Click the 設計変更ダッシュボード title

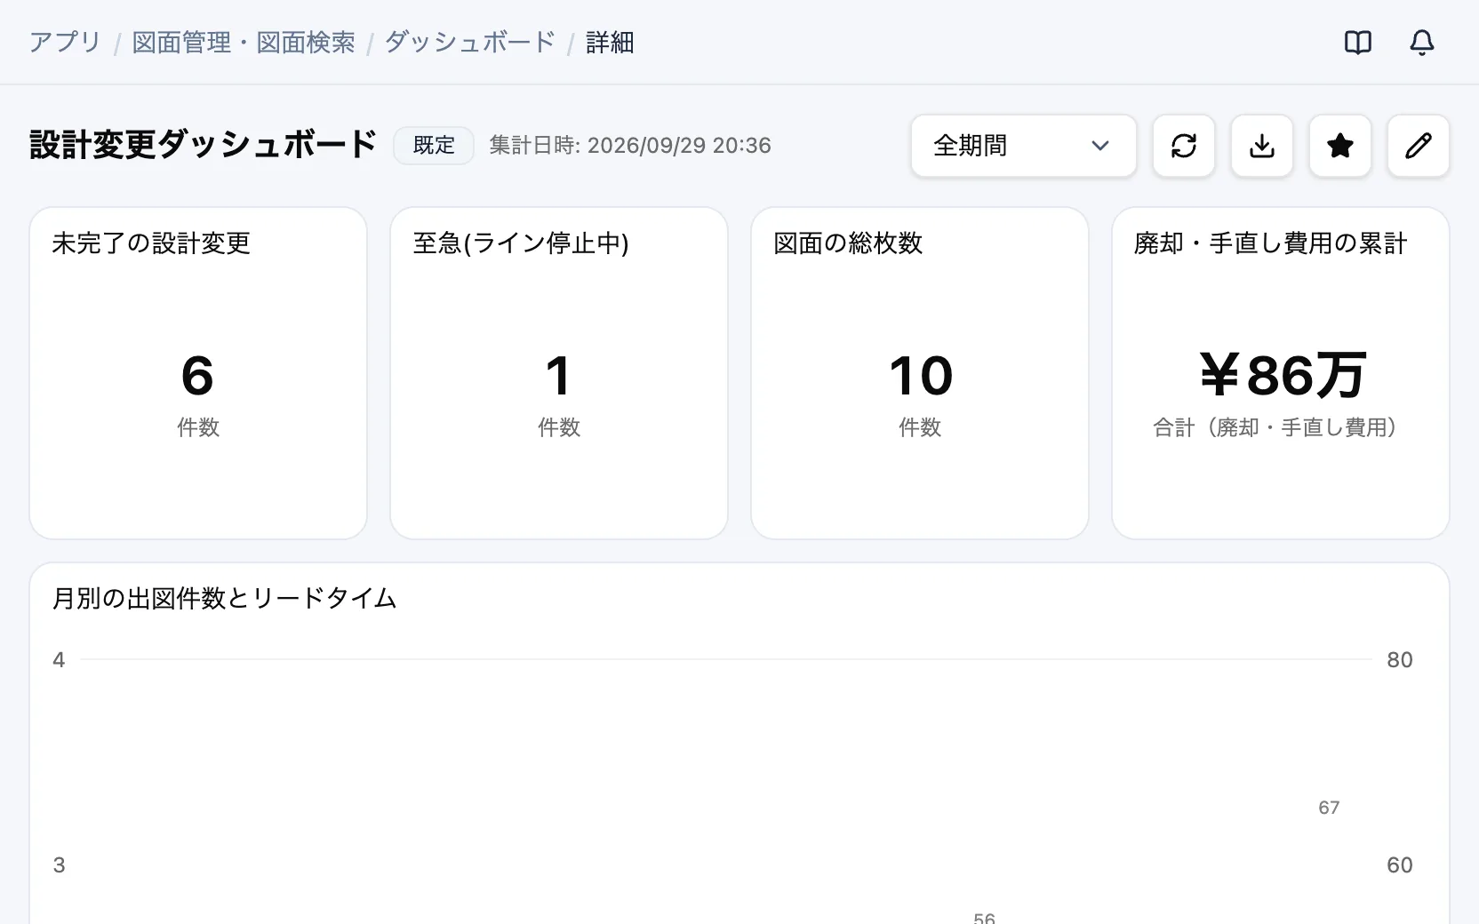204,145
